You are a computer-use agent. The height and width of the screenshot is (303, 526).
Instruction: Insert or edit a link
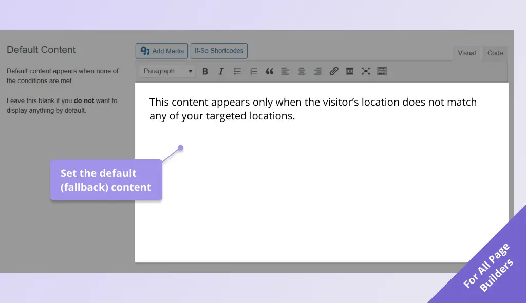pos(334,71)
